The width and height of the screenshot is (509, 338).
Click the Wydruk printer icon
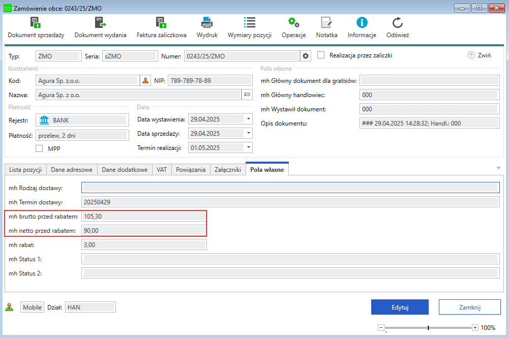click(x=207, y=22)
